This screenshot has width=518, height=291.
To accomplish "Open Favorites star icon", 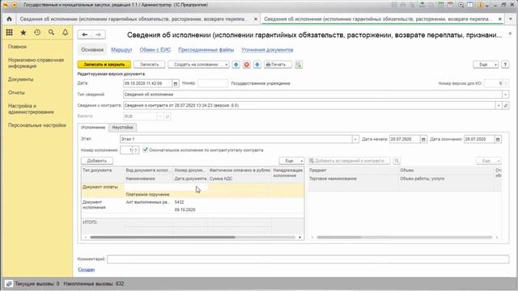I will [23, 32].
